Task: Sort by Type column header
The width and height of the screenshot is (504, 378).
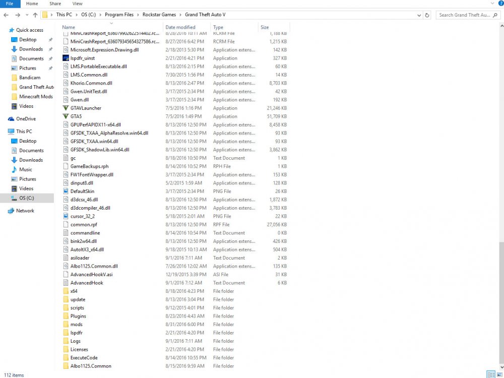Action: [218, 27]
